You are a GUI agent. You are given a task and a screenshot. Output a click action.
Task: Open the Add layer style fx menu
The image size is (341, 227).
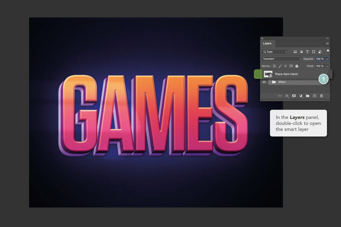pos(287,96)
